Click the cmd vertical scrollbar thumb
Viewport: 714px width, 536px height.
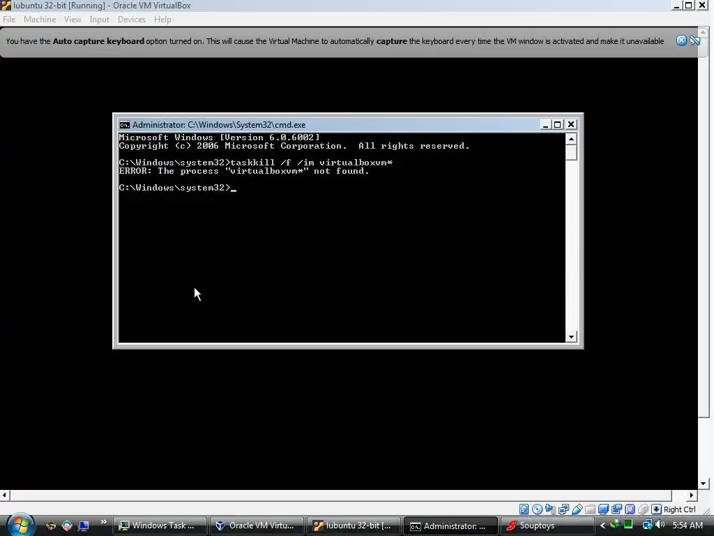(571, 152)
